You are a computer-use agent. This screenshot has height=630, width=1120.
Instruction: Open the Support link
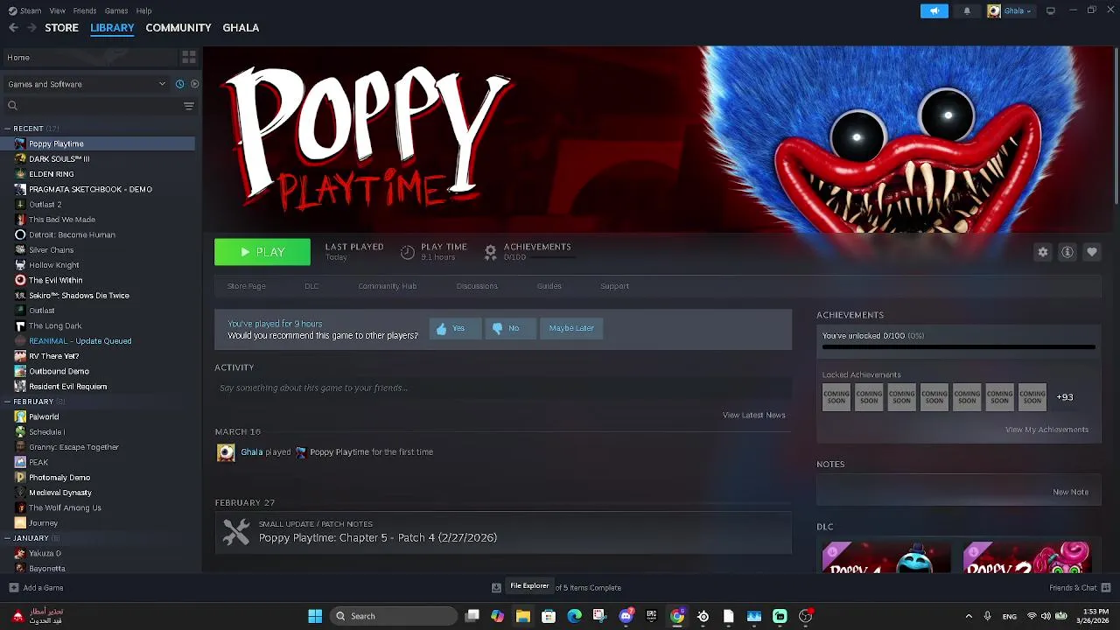pyautogui.click(x=614, y=286)
